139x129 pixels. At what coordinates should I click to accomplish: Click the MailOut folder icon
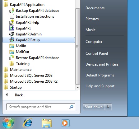click(12, 52)
